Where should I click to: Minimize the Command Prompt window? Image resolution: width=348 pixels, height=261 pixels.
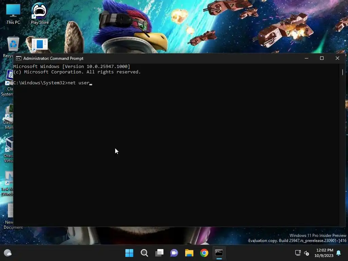click(x=307, y=58)
